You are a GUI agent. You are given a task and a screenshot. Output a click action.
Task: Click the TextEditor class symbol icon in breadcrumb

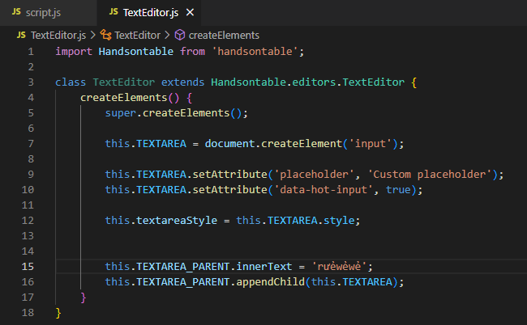[106, 35]
